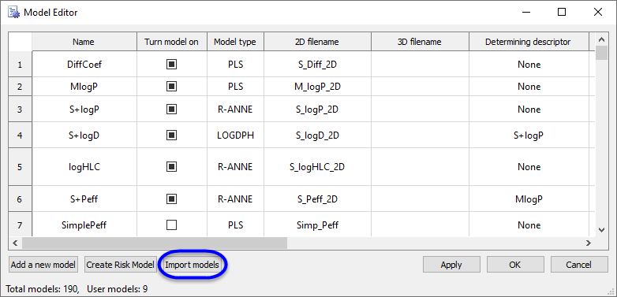617x297 pixels.
Task: Confirm with the OK button
Action: click(x=515, y=265)
